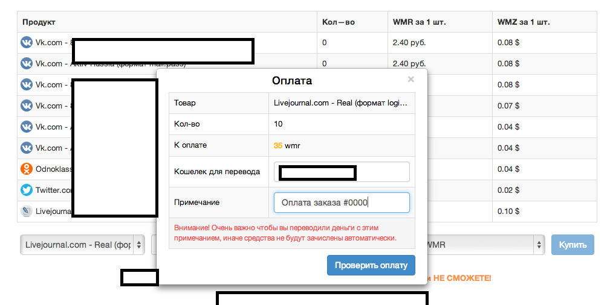
Task: Open the Livejournal.com - Real product dropdown
Action: tap(82, 245)
